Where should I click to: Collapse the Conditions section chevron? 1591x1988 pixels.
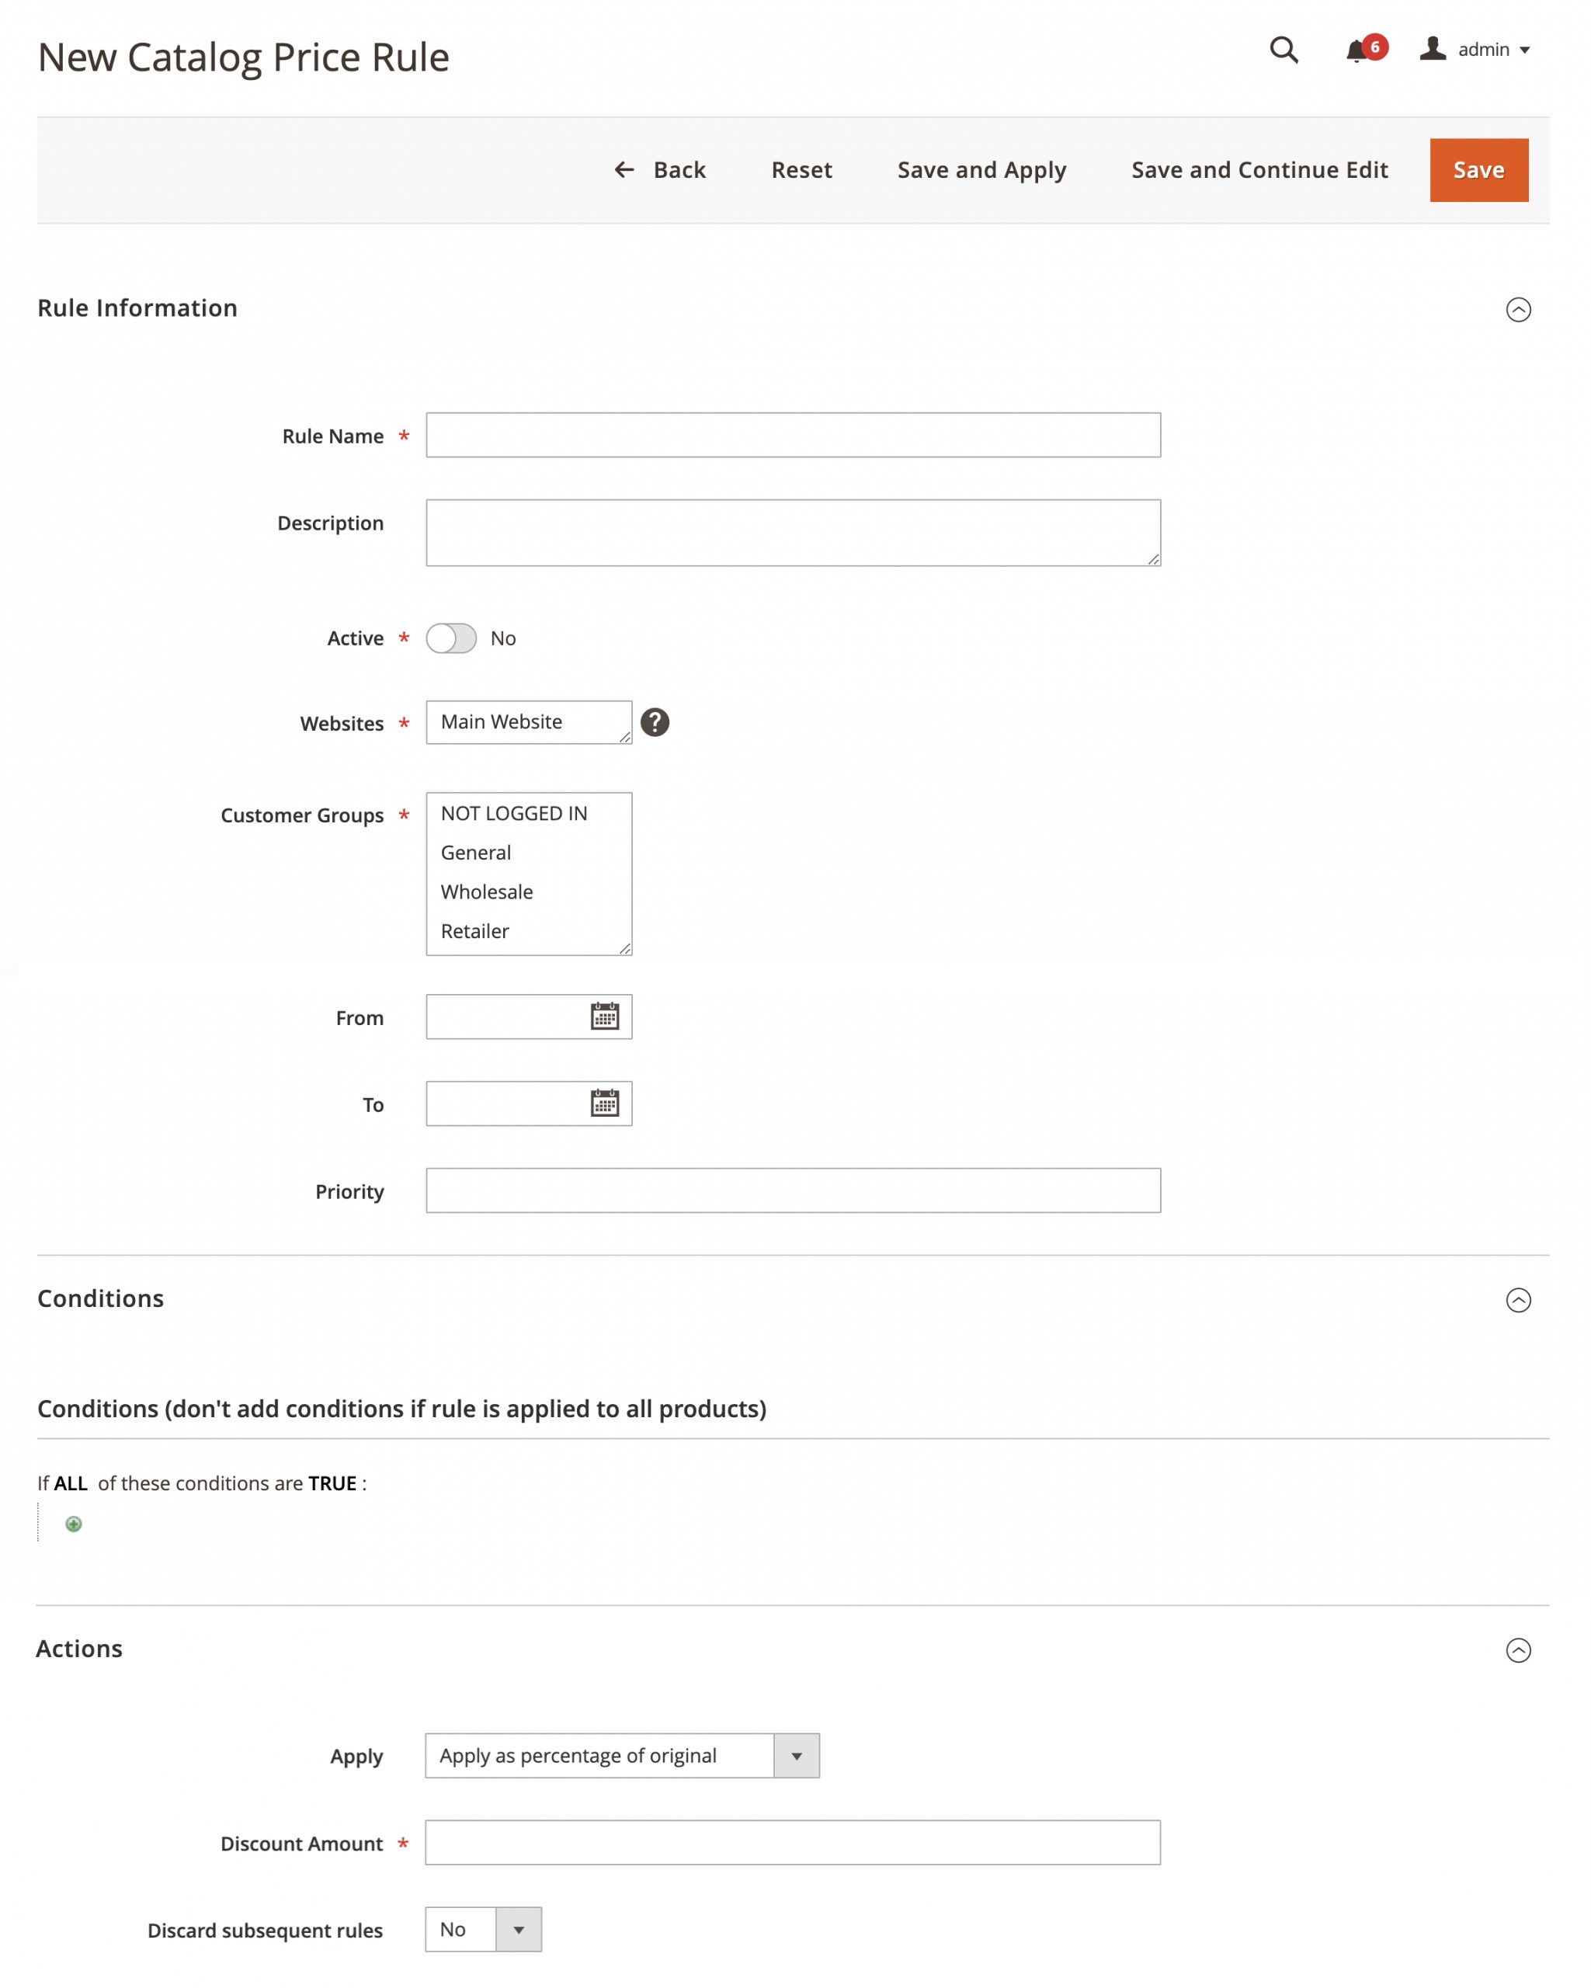tap(1516, 1300)
